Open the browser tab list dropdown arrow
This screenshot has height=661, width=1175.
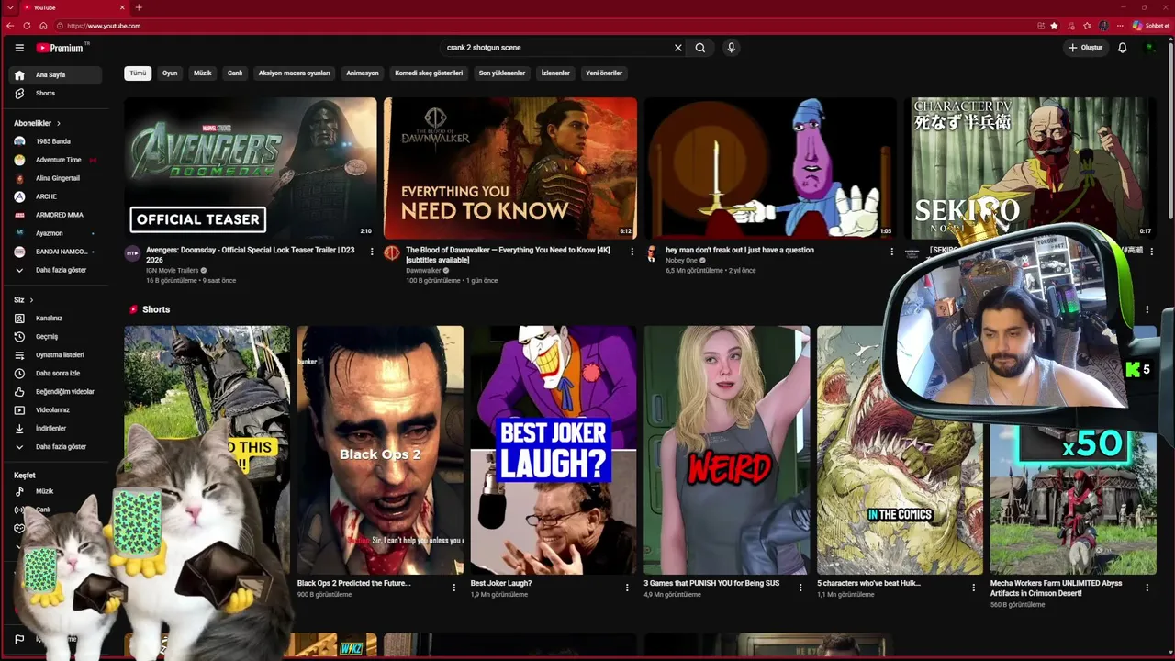[x=9, y=7]
